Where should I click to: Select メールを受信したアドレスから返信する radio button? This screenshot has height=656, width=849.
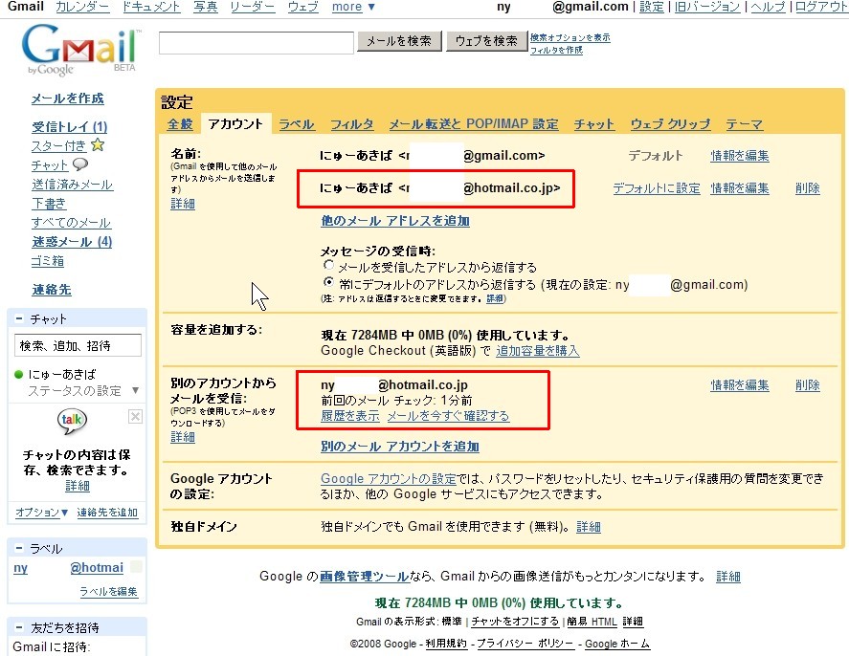pyautogui.click(x=328, y=265)
